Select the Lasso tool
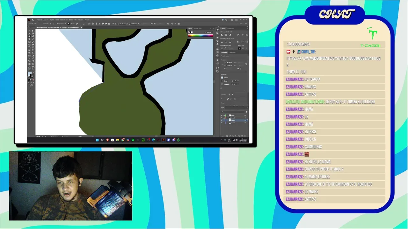This screenshot has width=408, height=229. [33, 33]
